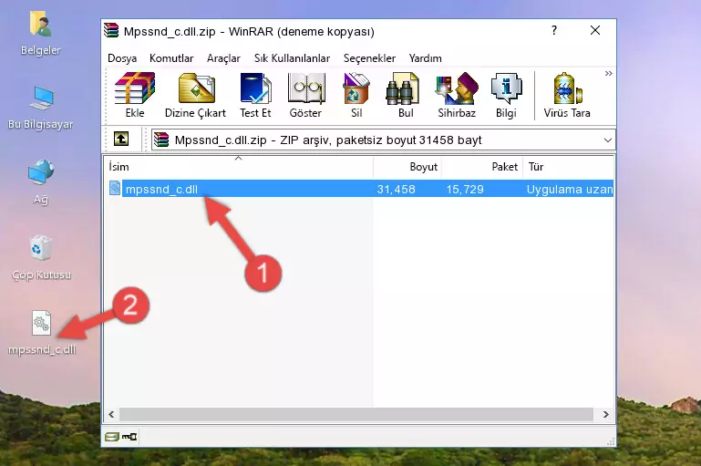Screen dimensions: 701x466
Task: Click the horizontal scrollbar track
Action: 356,415
